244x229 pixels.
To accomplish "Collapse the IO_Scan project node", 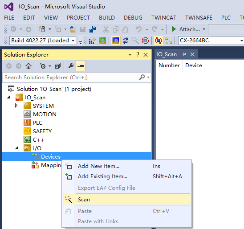I will [x=8, y=98].
